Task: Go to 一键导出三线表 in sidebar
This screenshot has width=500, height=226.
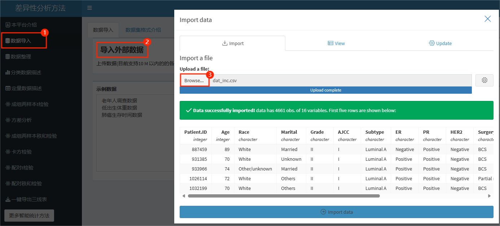Action: 28,199
